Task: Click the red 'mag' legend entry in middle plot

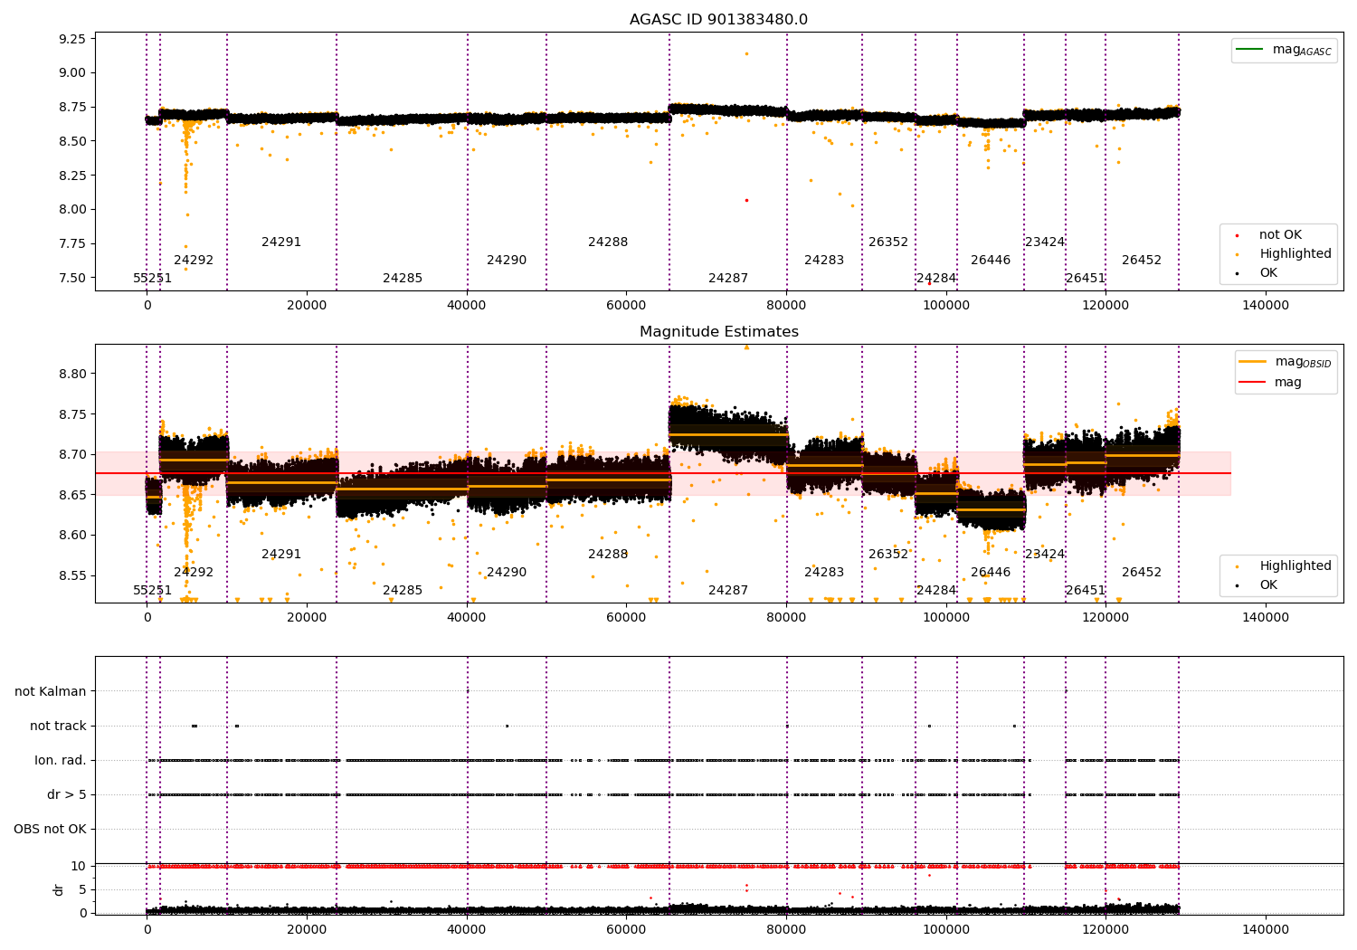Action: tap(1271, 382)
